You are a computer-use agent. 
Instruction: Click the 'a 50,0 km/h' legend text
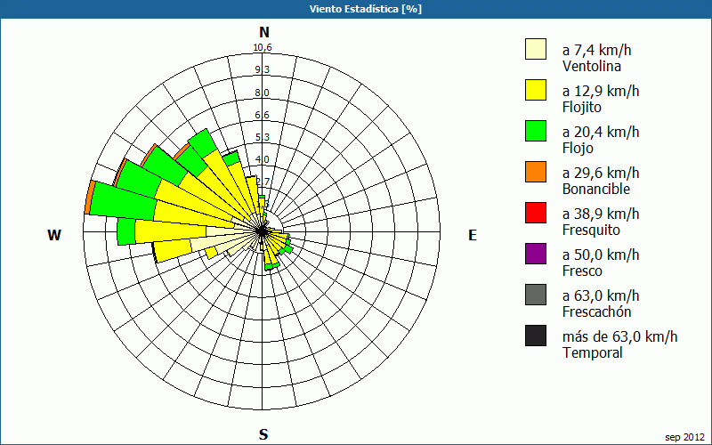(x=601, y=255)
